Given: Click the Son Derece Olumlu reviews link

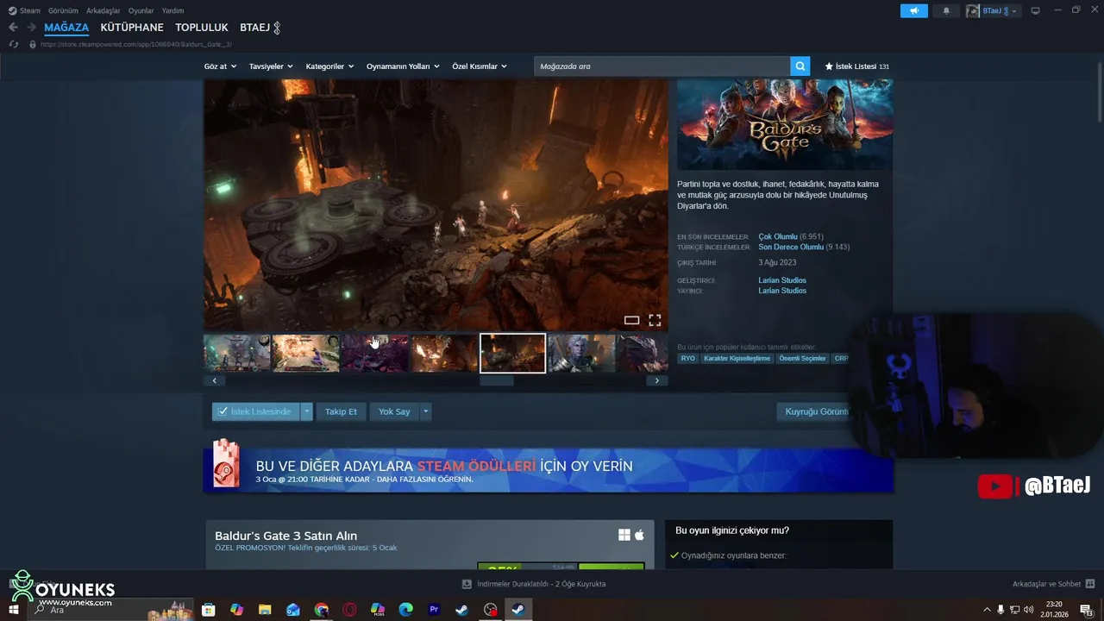Looking at the screenshot, I should 791,247.
